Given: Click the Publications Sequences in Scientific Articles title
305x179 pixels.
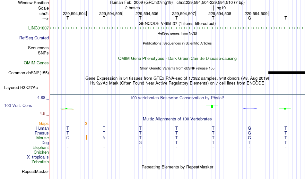Looking at the screenshot, I should [x=177, y=43].
